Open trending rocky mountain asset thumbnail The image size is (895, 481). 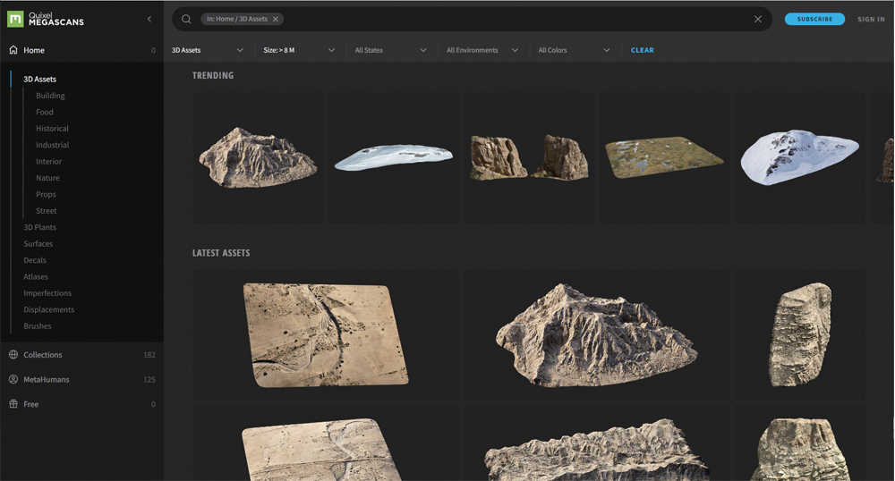click(x=258, y=157)
